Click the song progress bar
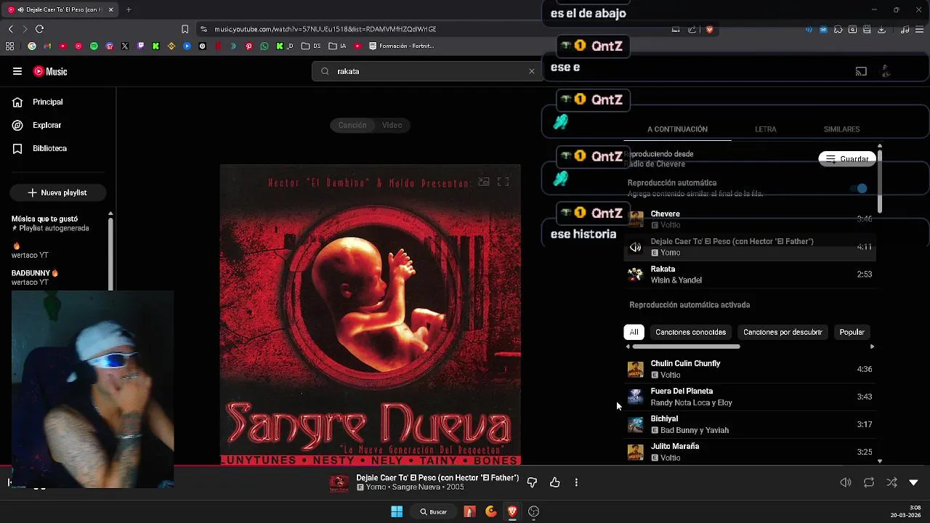 pos(465,466)
